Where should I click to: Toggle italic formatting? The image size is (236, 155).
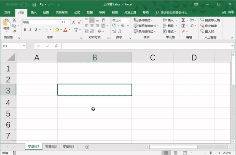point(30,30)
